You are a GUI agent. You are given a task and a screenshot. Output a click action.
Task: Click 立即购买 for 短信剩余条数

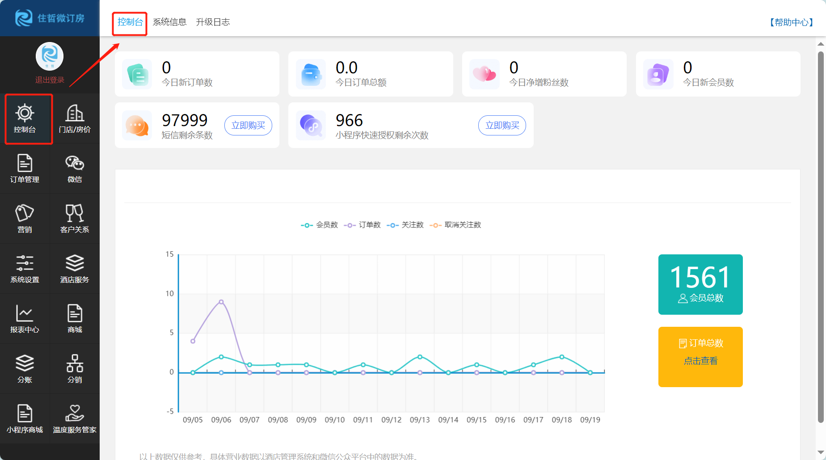(248, 126)
